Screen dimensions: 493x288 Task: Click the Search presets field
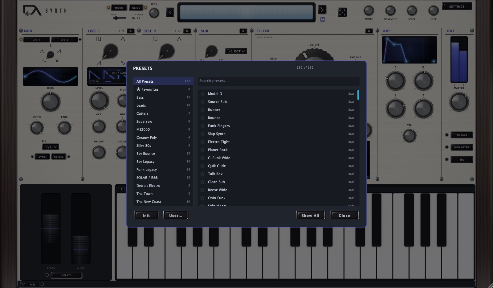[279, 81]
